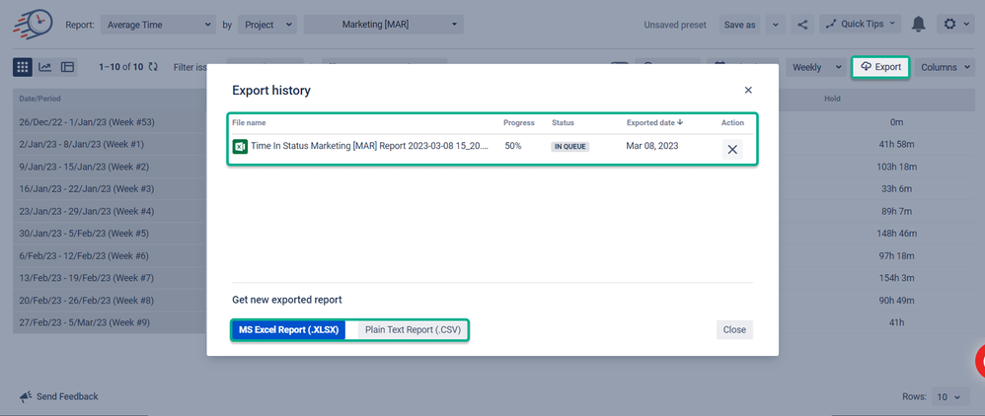Click the Hold value 33h 6m
This screenshot has height=416, width=985.
[896, 189]
